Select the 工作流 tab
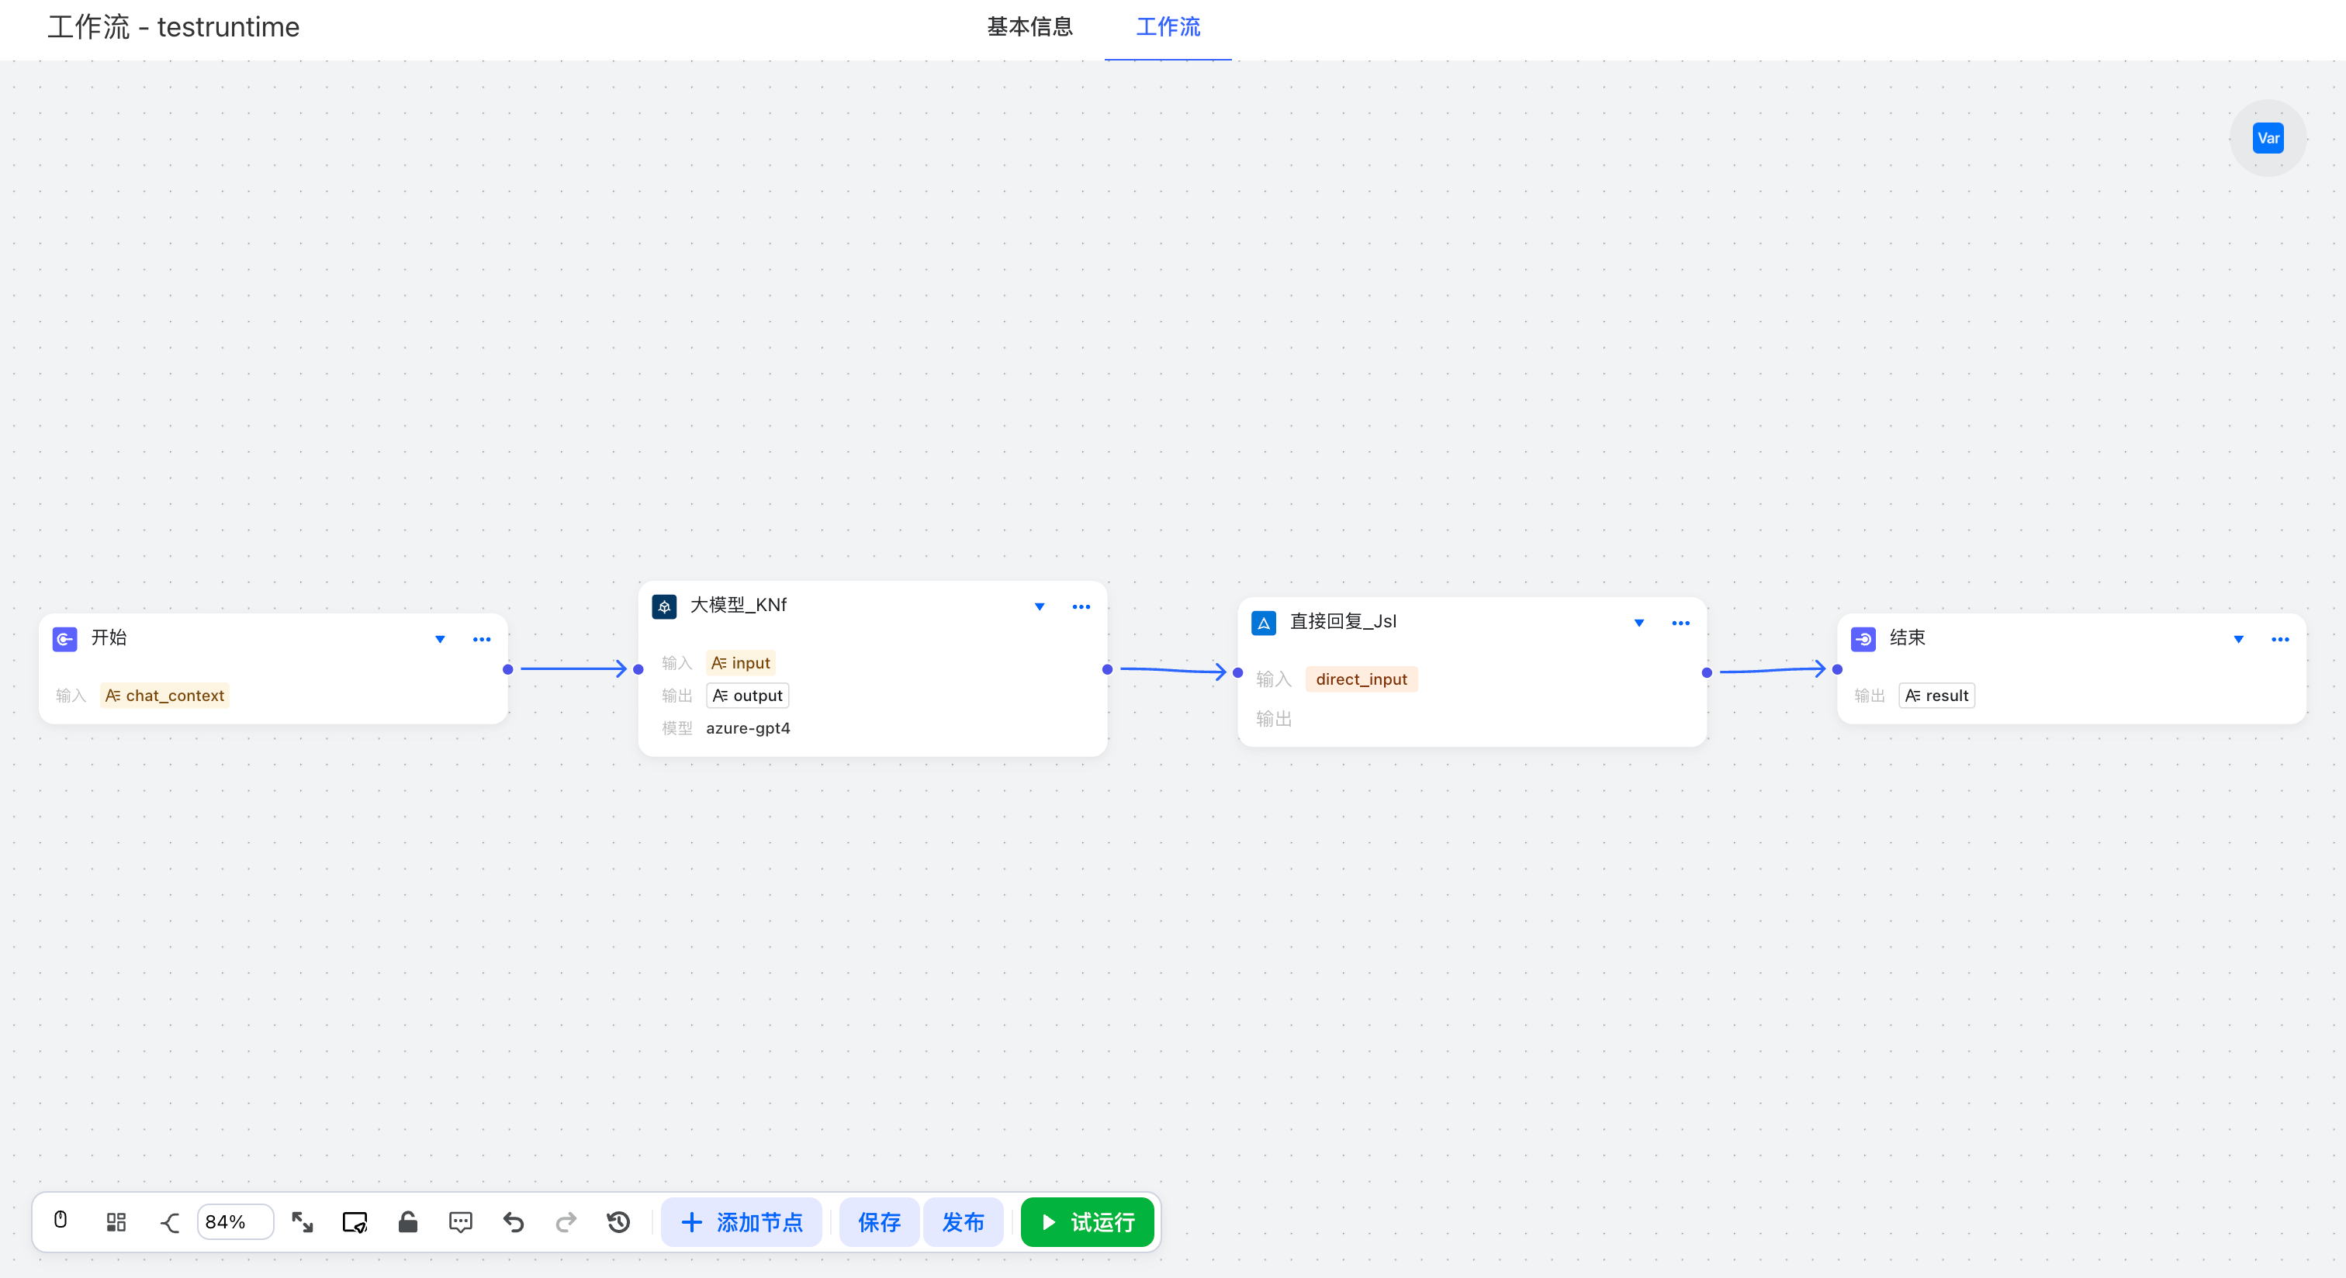This screenshot has height=1278, width=2346. click(1168, 27)
